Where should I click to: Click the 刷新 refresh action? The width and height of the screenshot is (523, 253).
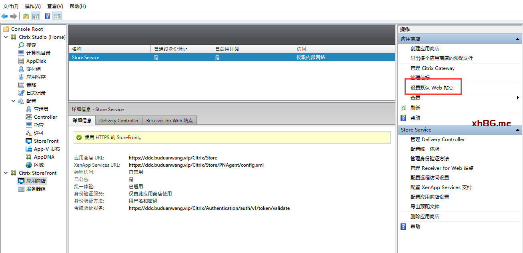coord(415,108)
